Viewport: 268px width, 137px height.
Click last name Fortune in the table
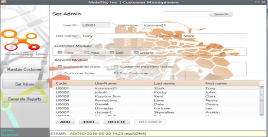tap(162, 108)
